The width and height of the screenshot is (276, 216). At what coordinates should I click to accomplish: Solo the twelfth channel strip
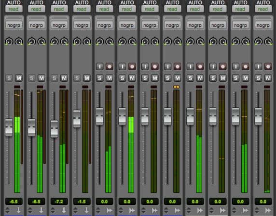click(x=259, y=78)
